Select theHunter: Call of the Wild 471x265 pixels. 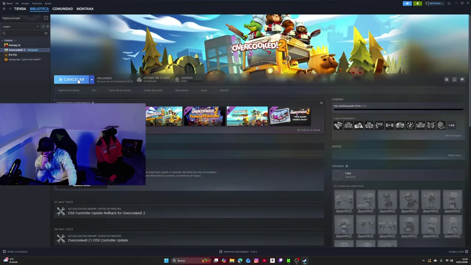click(24, 60)
